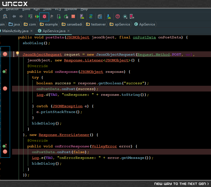Viewport: 211px width, 187px height.
Task: Open the AVD Manager icon
Action: click(82, 17)
